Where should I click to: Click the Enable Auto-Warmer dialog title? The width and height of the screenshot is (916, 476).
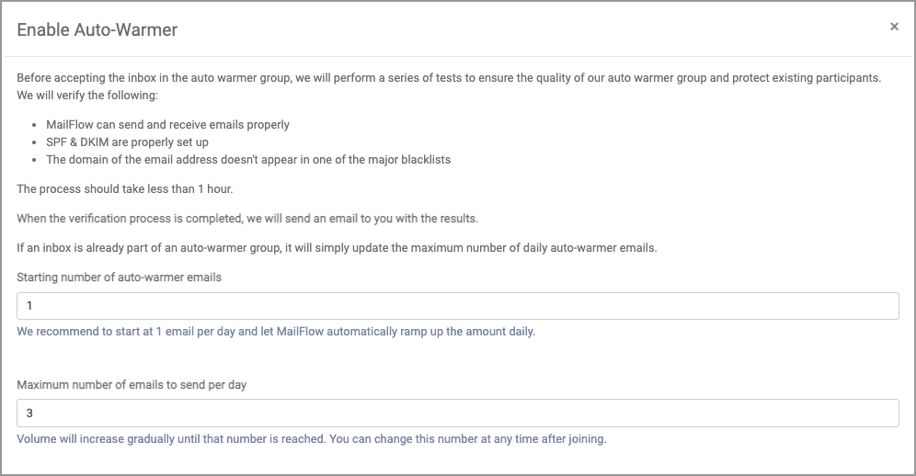click(97, 29)
